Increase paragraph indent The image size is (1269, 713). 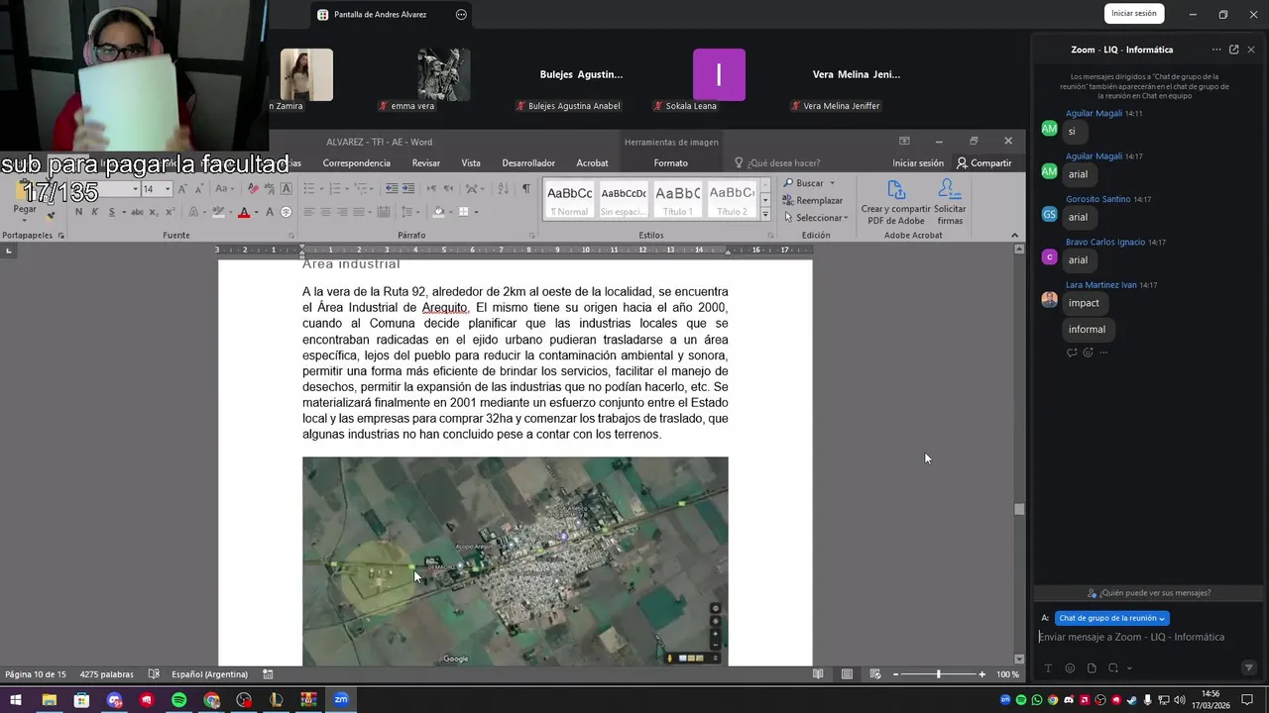pos(407,188)
